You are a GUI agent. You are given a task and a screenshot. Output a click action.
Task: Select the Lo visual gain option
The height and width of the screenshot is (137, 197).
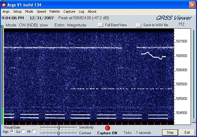click(23, 131)
